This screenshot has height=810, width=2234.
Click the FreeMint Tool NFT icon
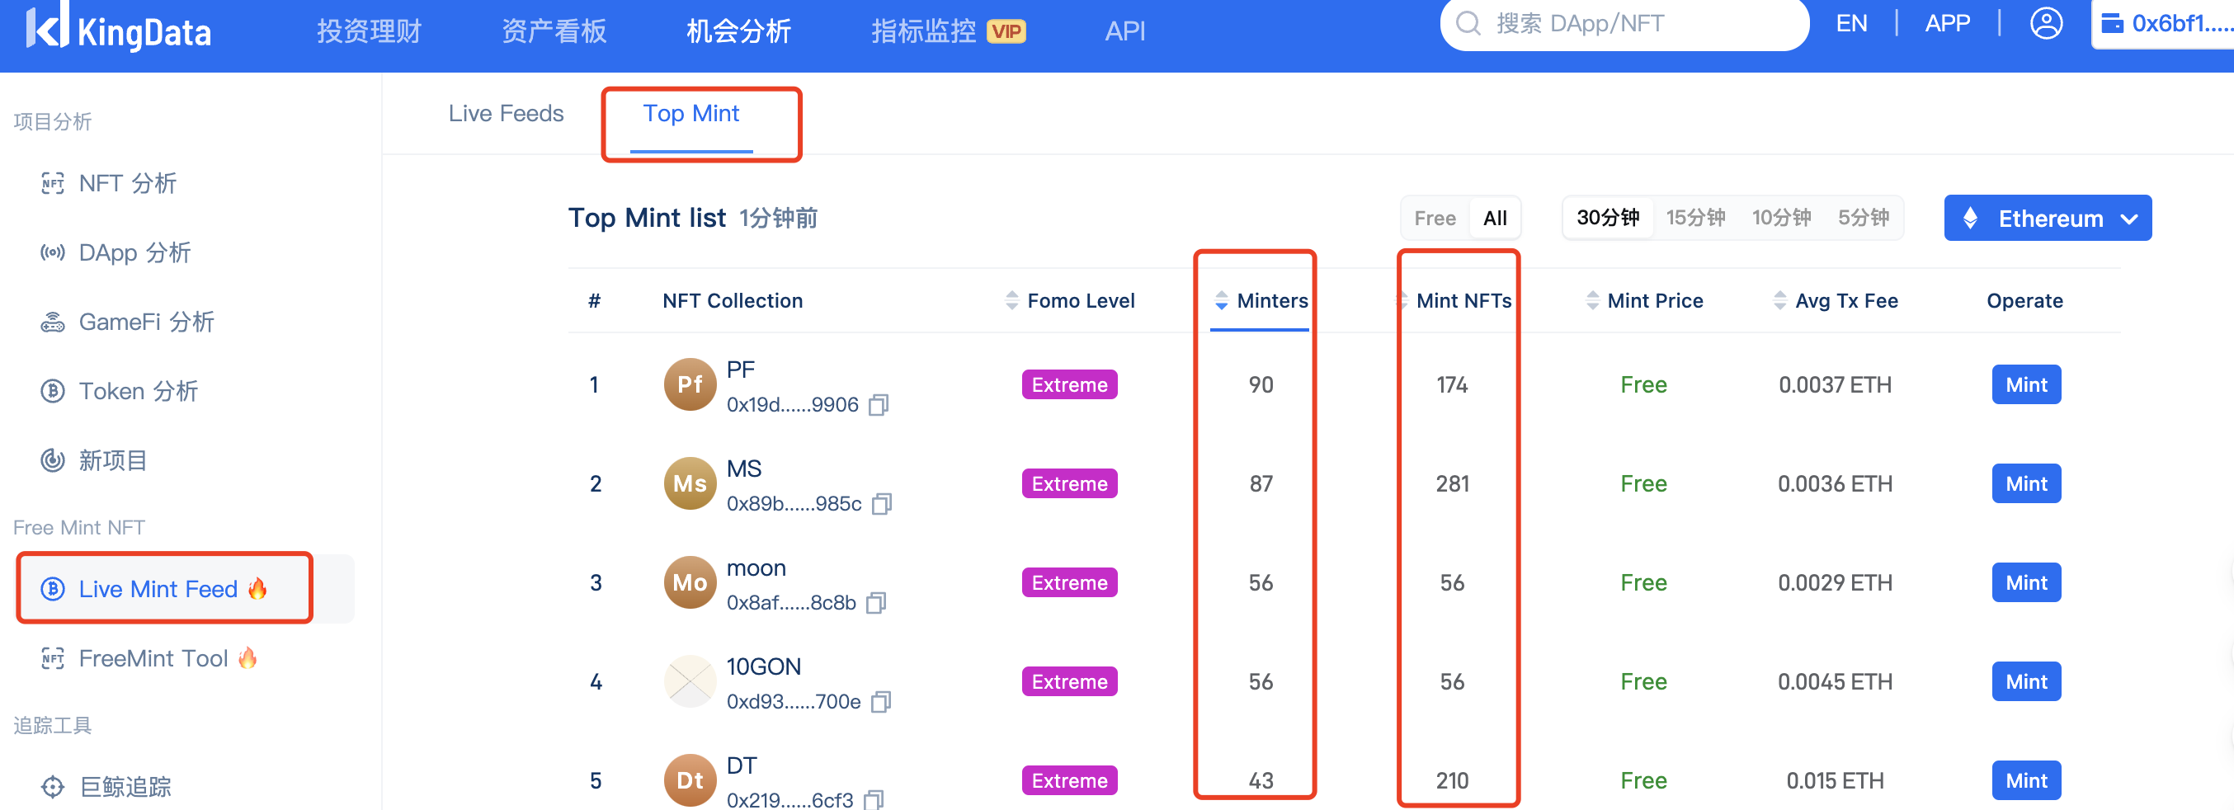coord(53,658)
